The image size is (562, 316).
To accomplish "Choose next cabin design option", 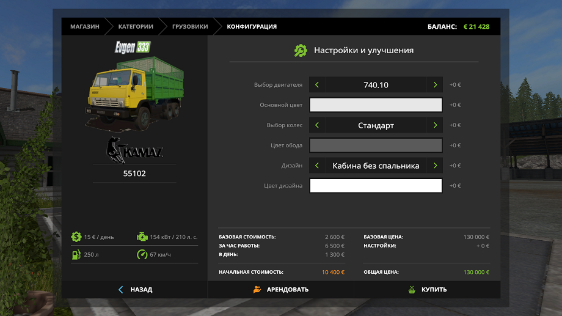I will coord(435,166).
